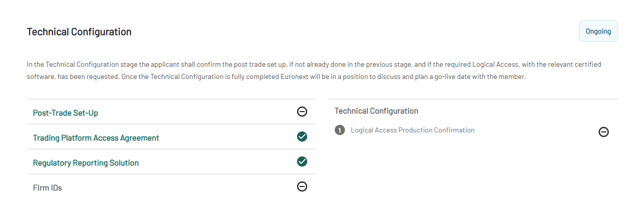
Task: Click the Firm IDs pending minus icon
Action: pyautogui.click(x=302, y=186)
